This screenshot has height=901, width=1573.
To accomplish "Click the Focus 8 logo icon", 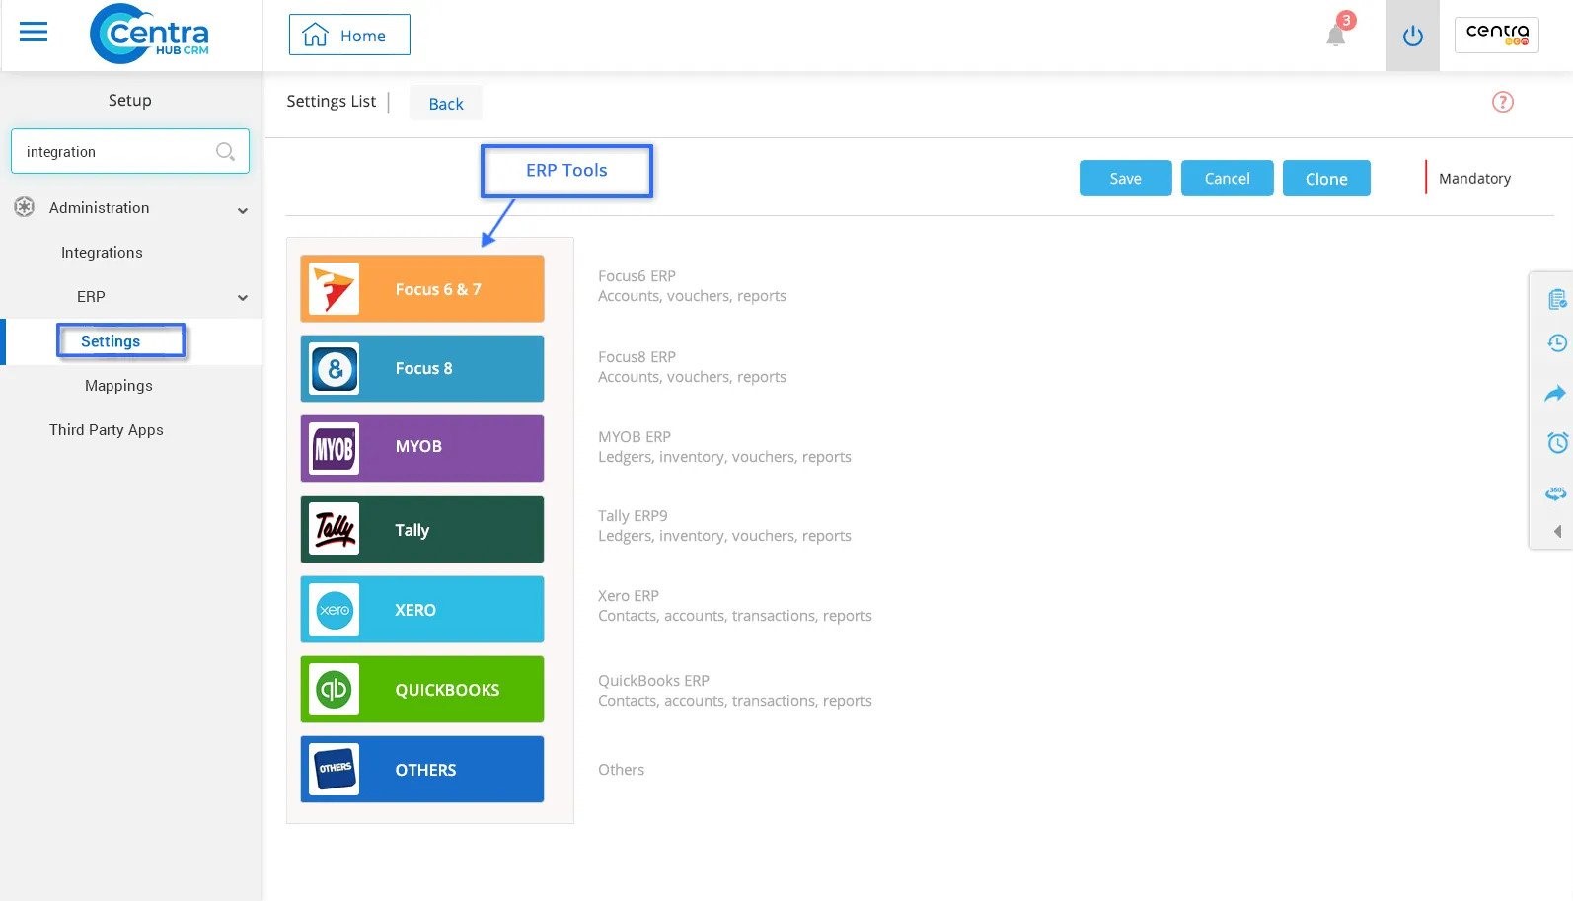I will tap(334, 369).
